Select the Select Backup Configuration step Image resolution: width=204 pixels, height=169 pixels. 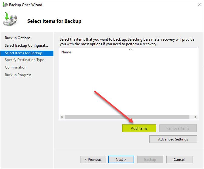(26, 46)
